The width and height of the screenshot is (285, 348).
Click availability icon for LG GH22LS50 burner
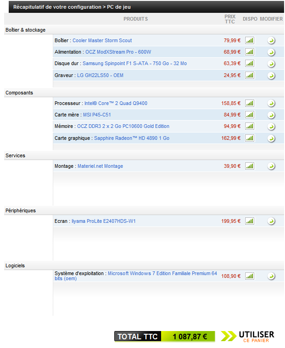pyautogui.click(x=250, y=75)
